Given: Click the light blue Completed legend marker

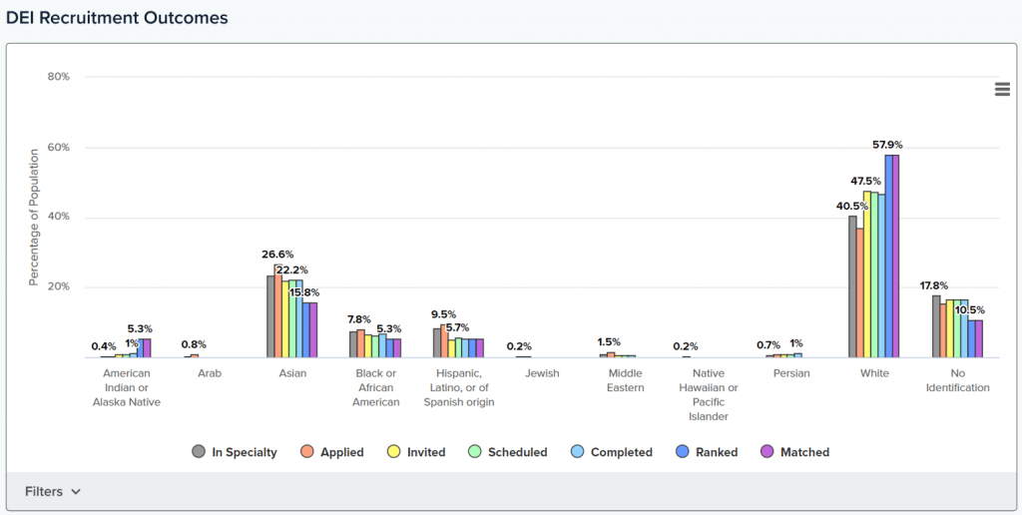Looking at the screenshot, I should pyautogui.click(x=578, y=452).
